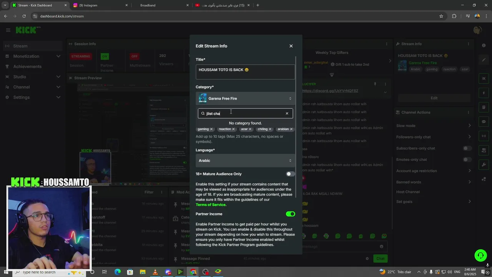492x277 pixels.
Task: Click the dialog vertical scrollbar
Action: point(296,127)
